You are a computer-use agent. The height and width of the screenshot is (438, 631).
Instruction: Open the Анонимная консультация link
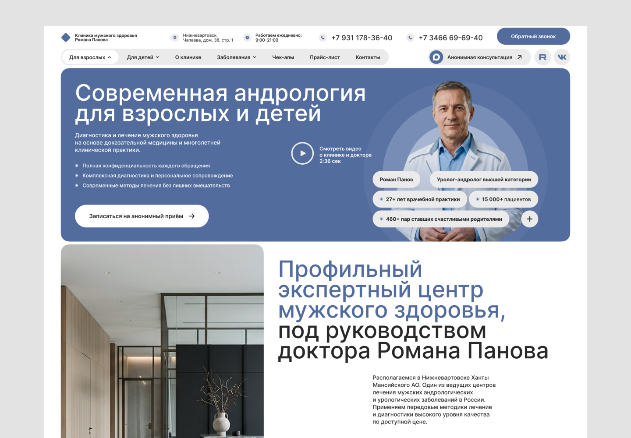(480, 57)
